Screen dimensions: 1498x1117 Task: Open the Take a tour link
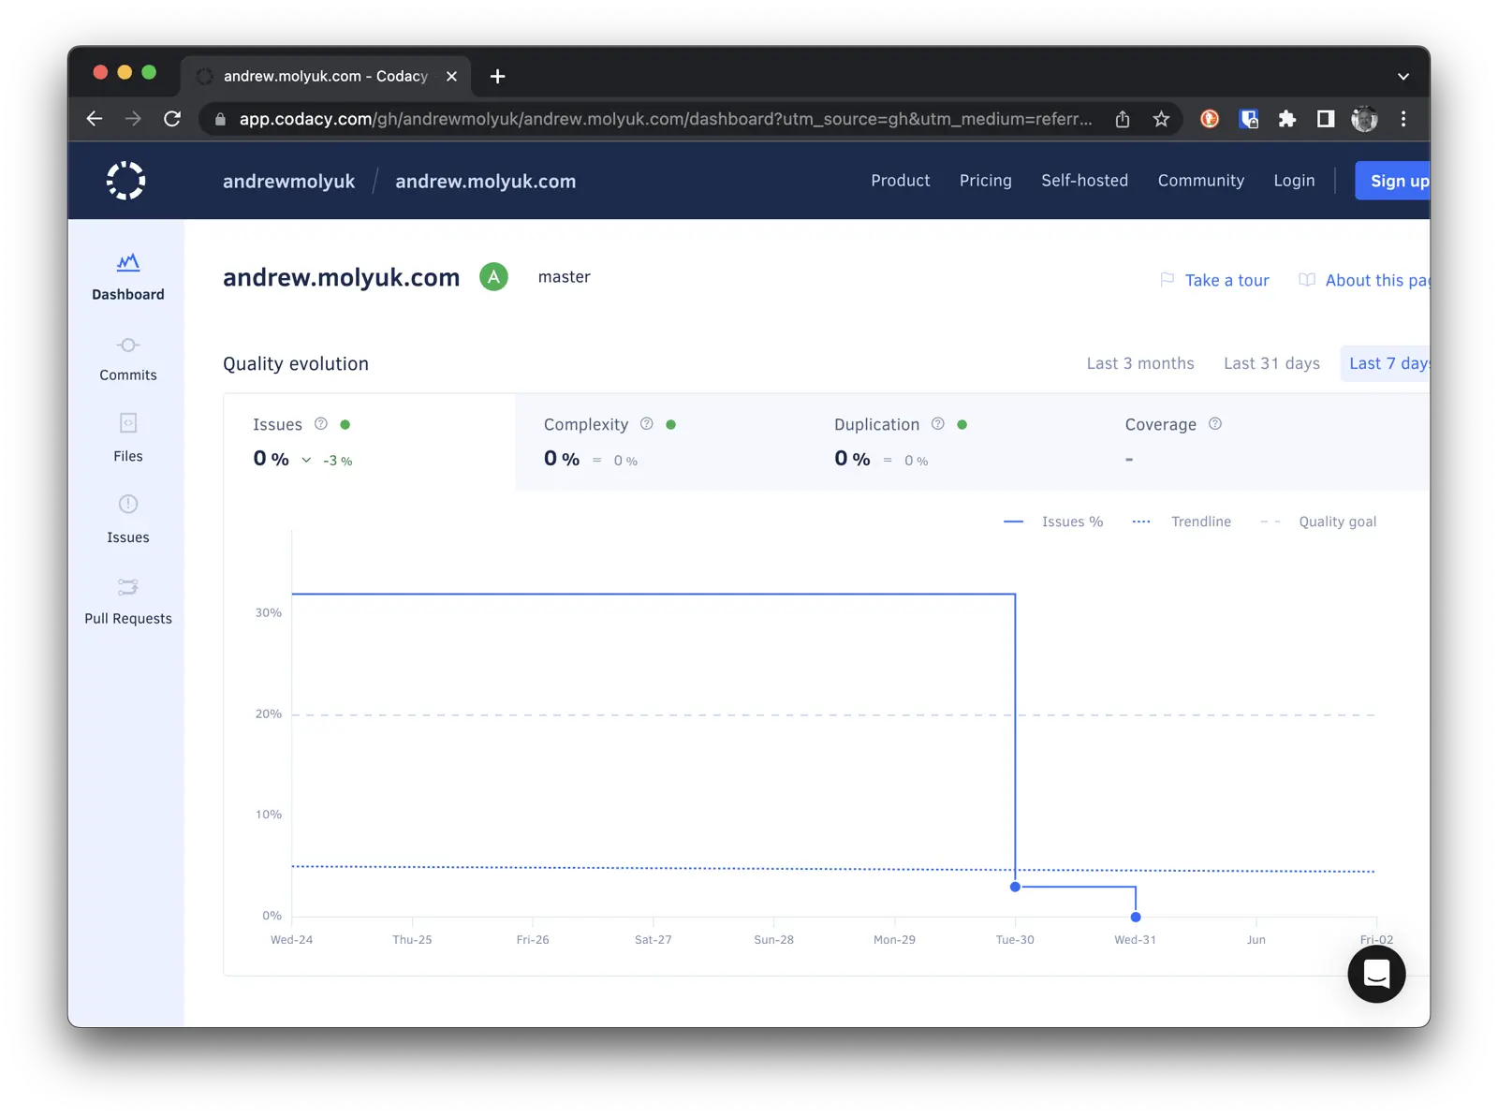(1226, 280)
